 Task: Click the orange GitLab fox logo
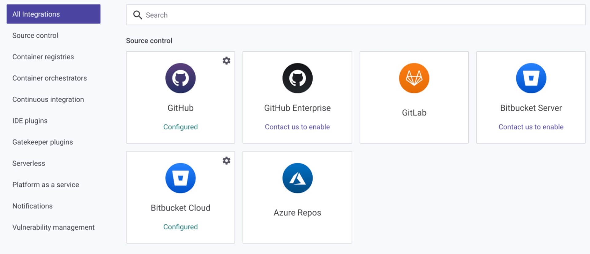click(414, 78)
